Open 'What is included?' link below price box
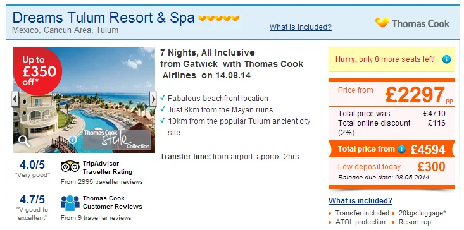 tap(360, 201)
